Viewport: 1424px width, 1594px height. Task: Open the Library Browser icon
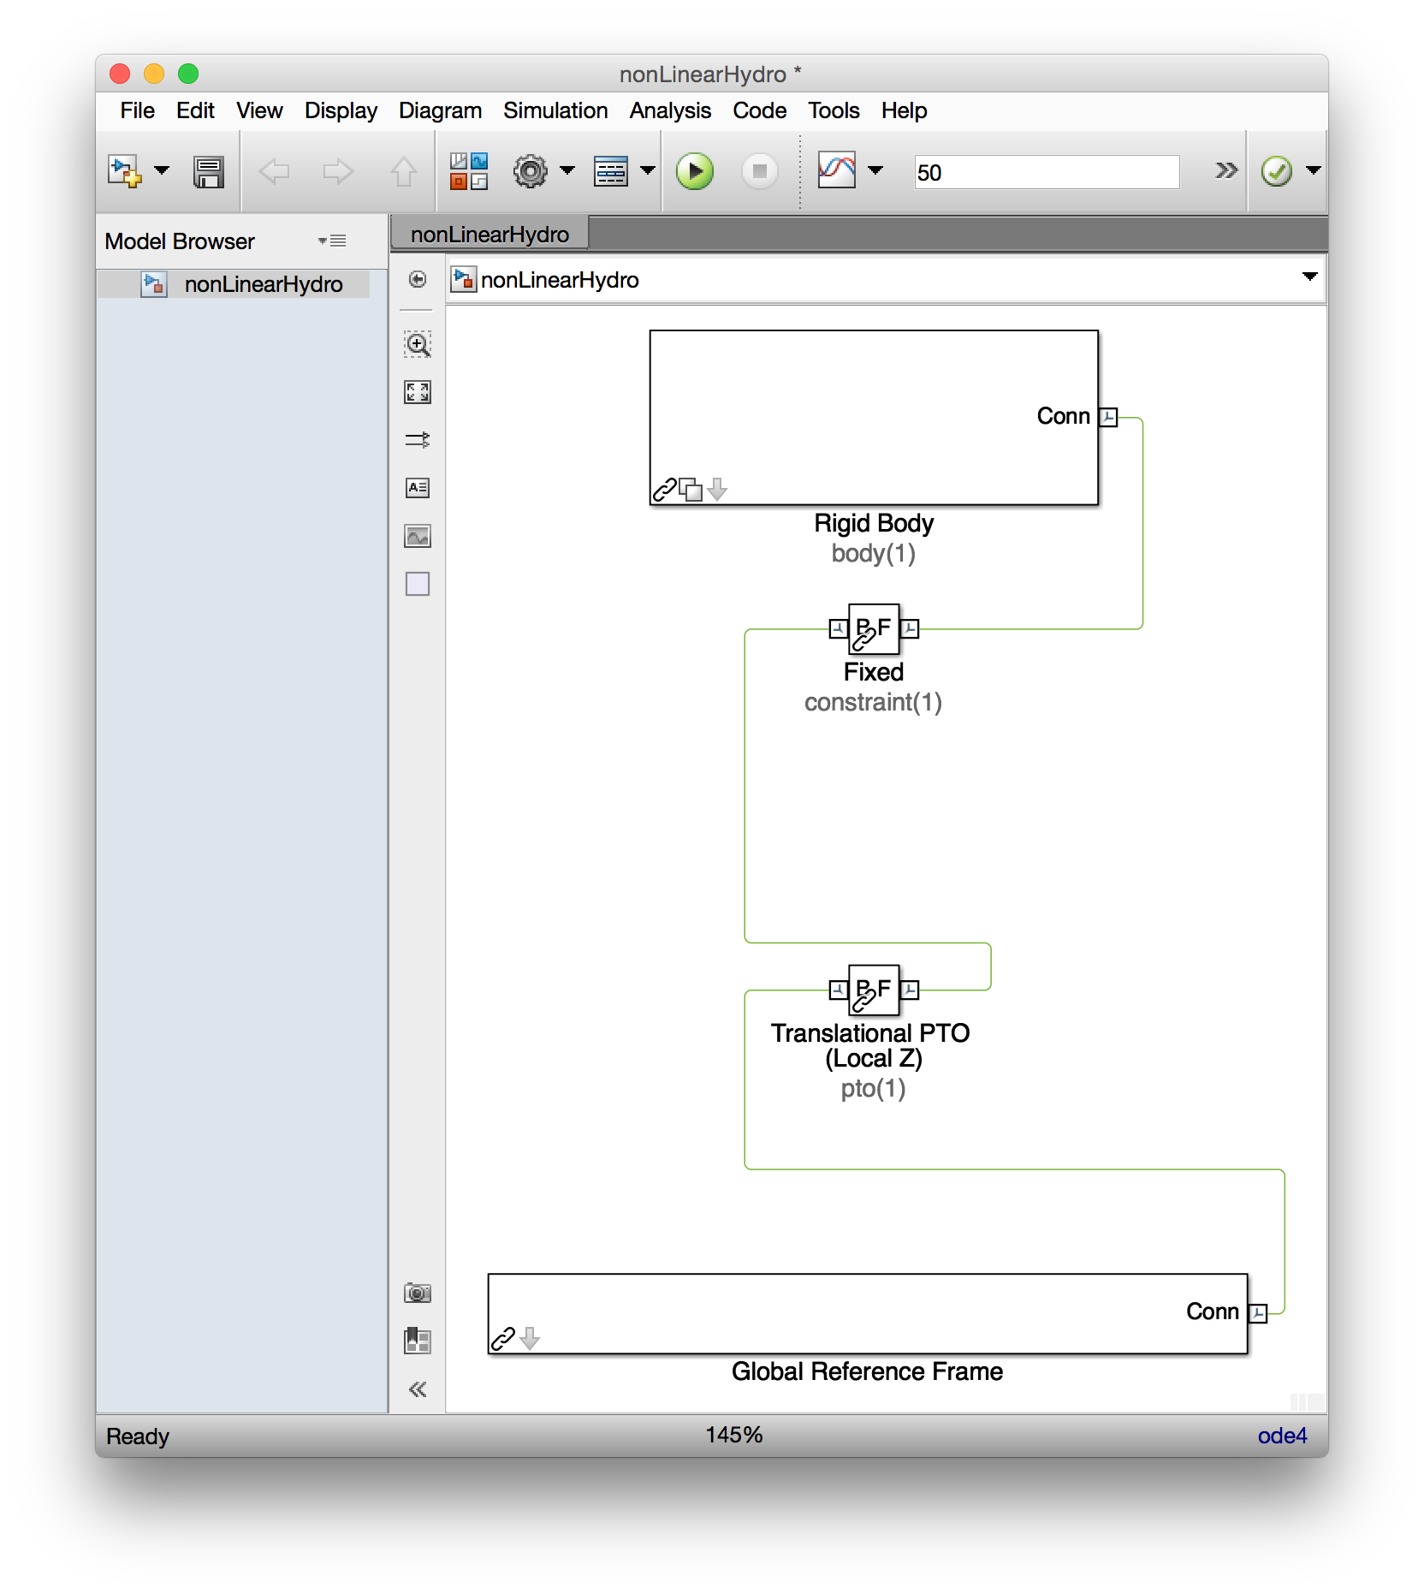(x=469, y=171)
